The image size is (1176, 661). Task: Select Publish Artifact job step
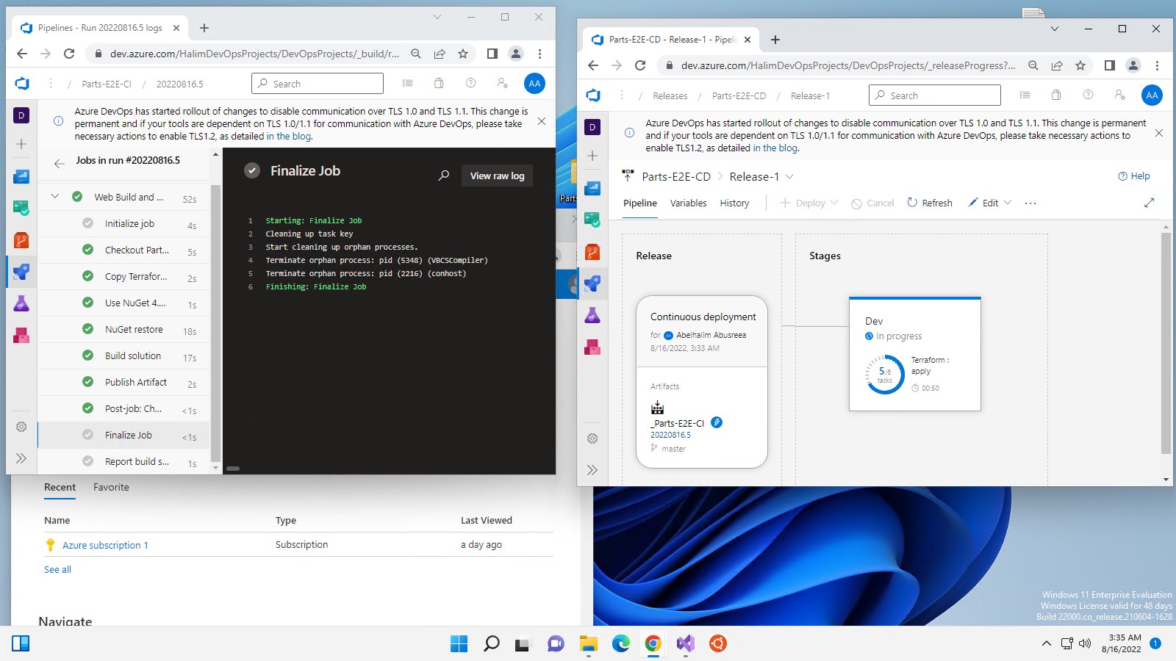(x=123, y=383)
